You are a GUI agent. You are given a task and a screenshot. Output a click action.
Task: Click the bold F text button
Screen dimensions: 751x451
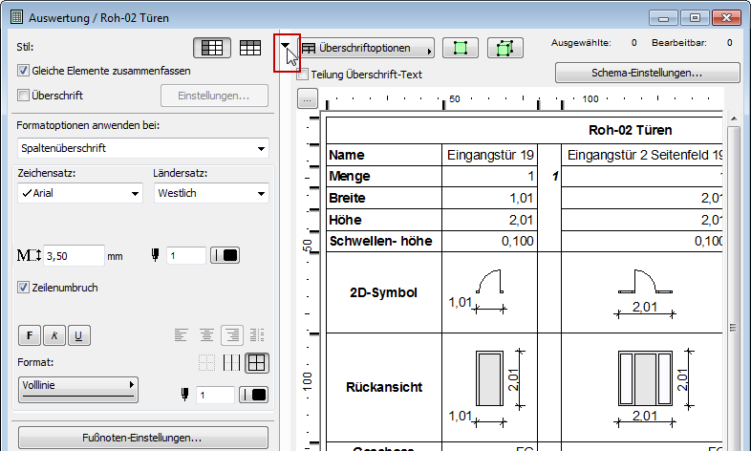(x=29, y=335)
